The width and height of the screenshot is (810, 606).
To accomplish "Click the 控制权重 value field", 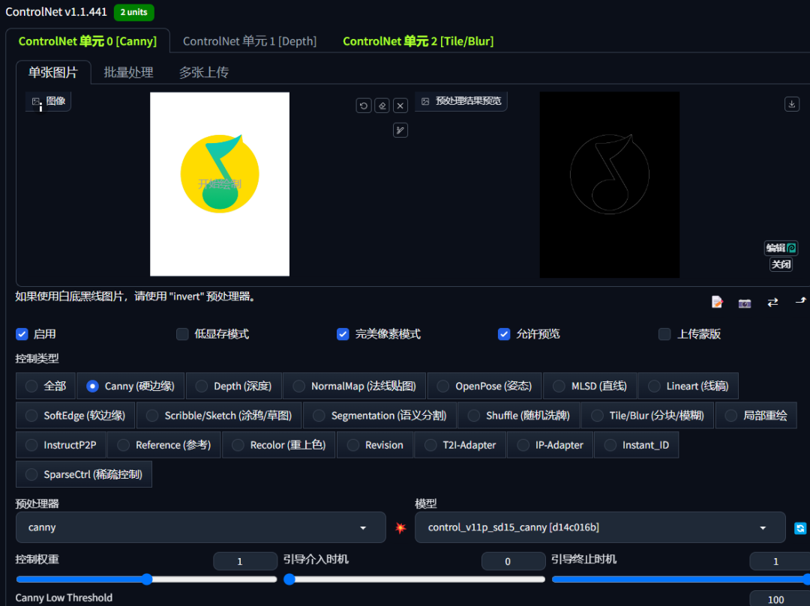I will 245,561.
